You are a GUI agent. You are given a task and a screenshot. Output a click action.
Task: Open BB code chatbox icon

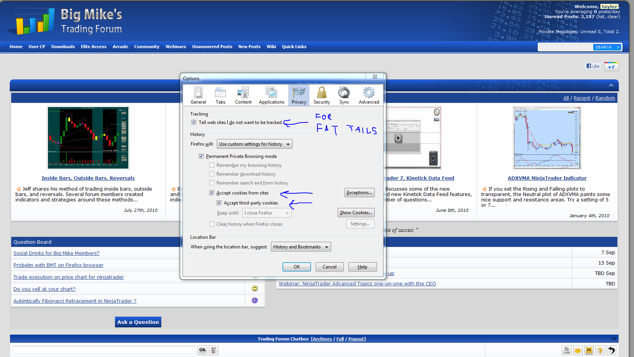point(566,350)
